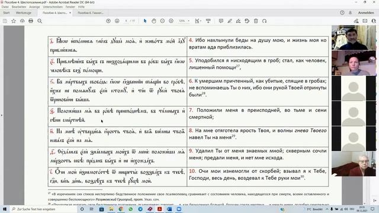The height and width of the screenshot is (213, 379).
Task: Select the second participant video with woman
Action: pyautogui.click(x=354, y=63)
